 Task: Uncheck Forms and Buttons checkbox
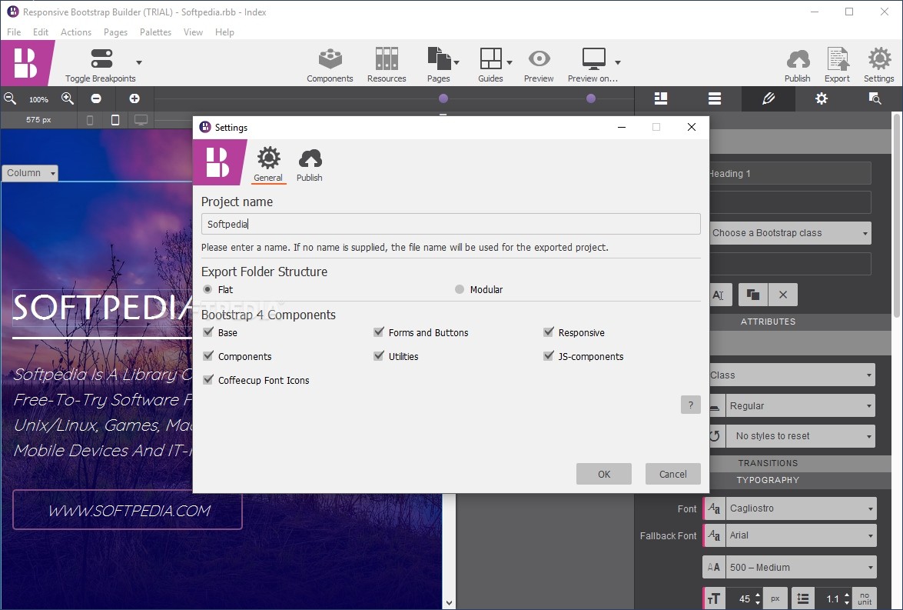(378, 332)
